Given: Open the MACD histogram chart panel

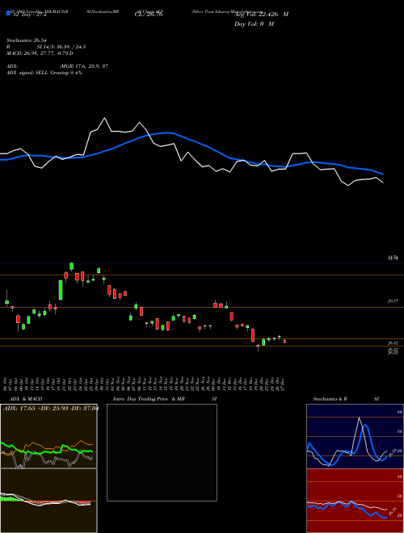Looking at the screenshot, I should 48,501.
